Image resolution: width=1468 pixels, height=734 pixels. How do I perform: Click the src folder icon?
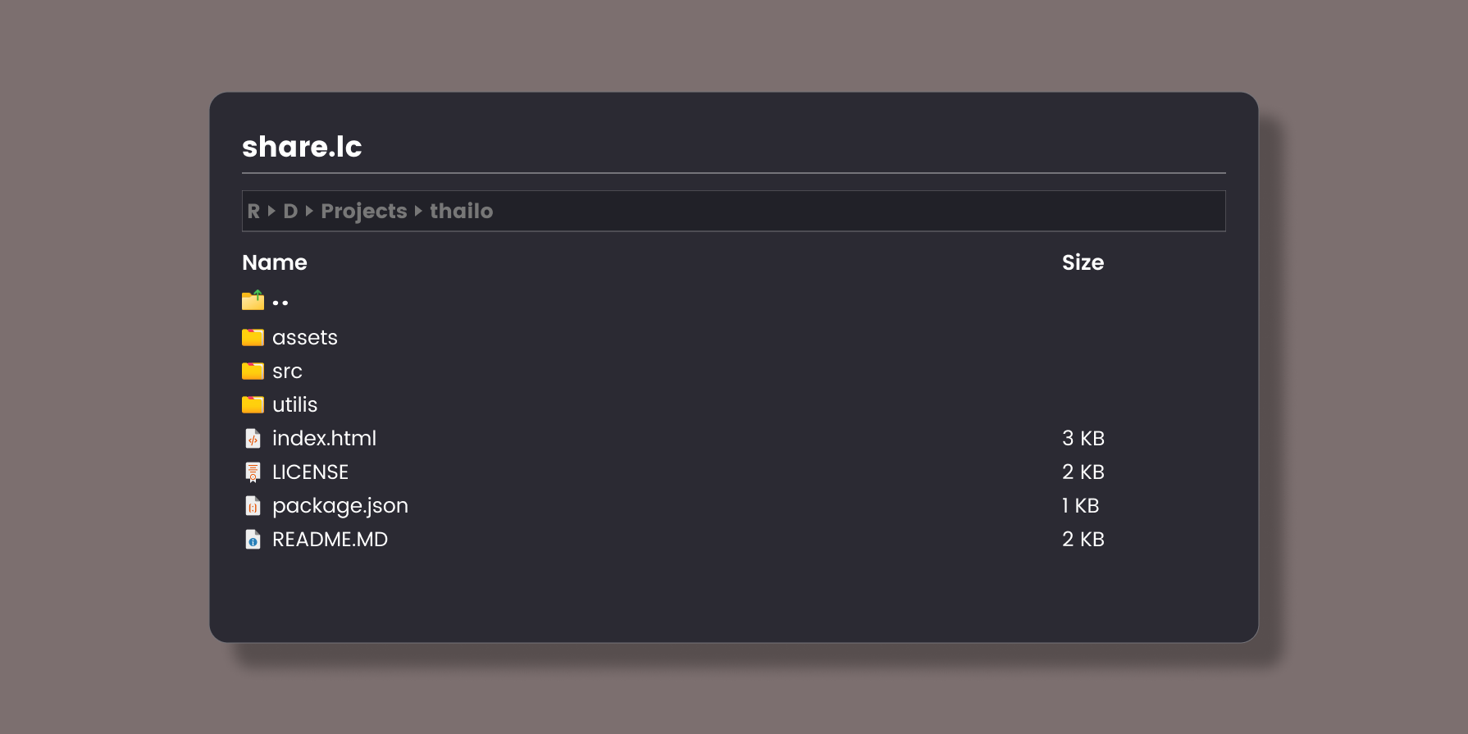[253, 372]
